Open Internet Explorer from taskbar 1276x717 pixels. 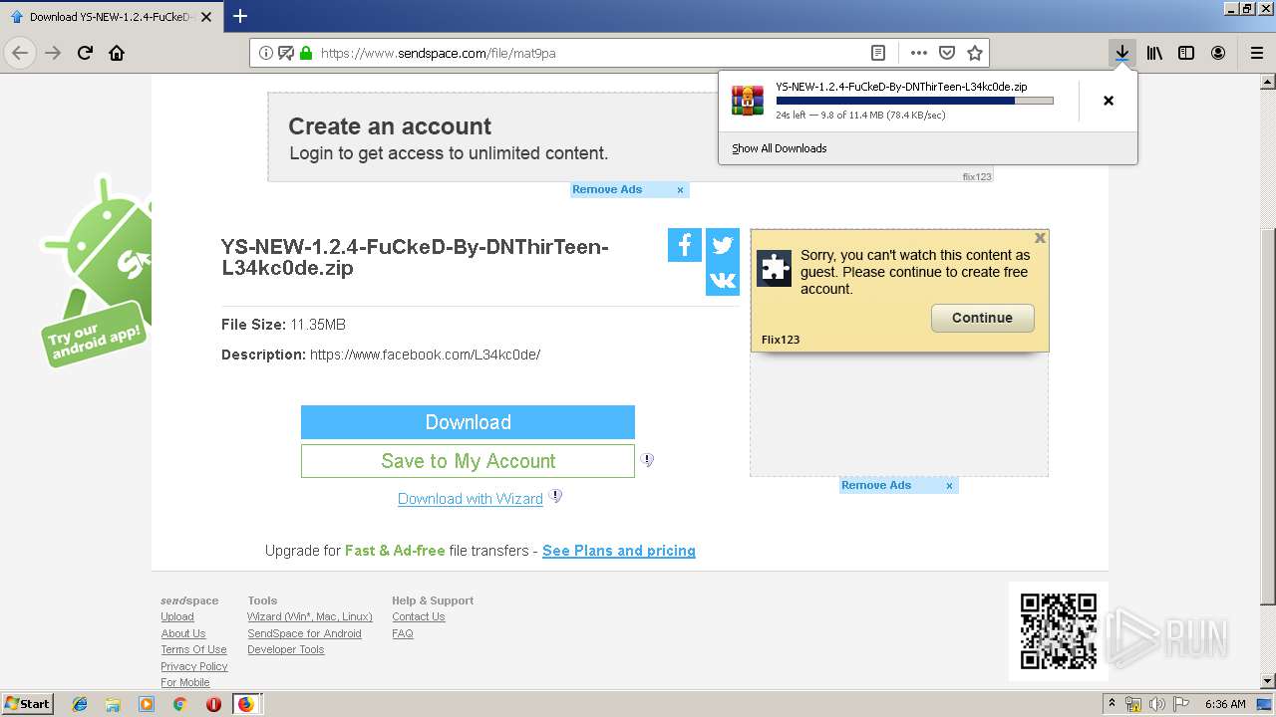tap(80, 704)
